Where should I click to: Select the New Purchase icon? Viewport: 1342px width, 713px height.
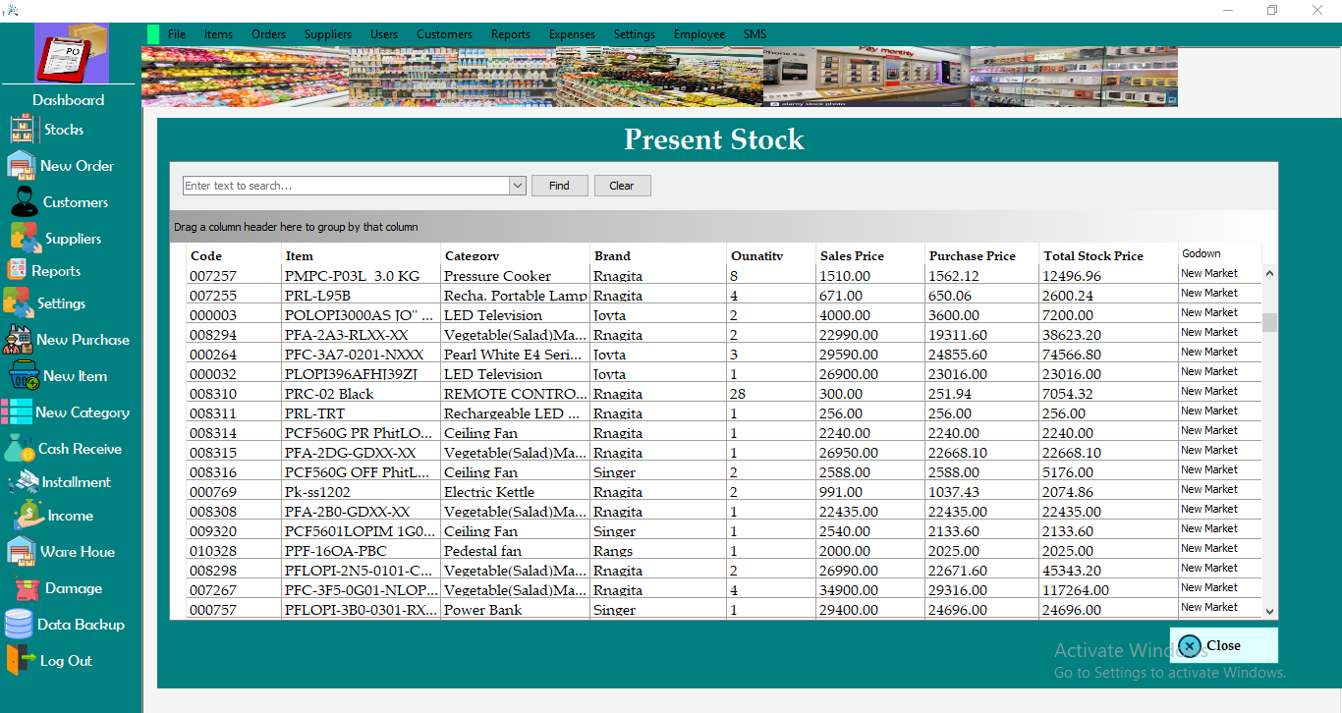tap(81, 339)
